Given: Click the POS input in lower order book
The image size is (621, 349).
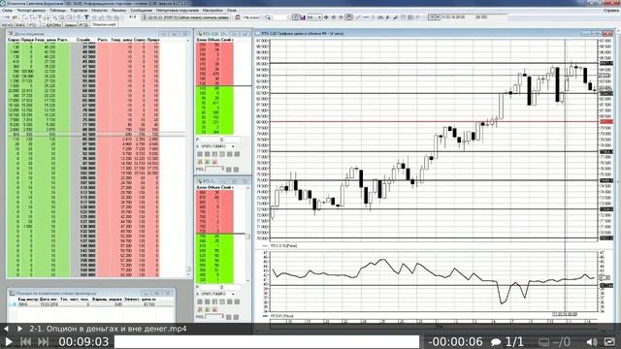Looking at the screenshot, I should point(214,317).
